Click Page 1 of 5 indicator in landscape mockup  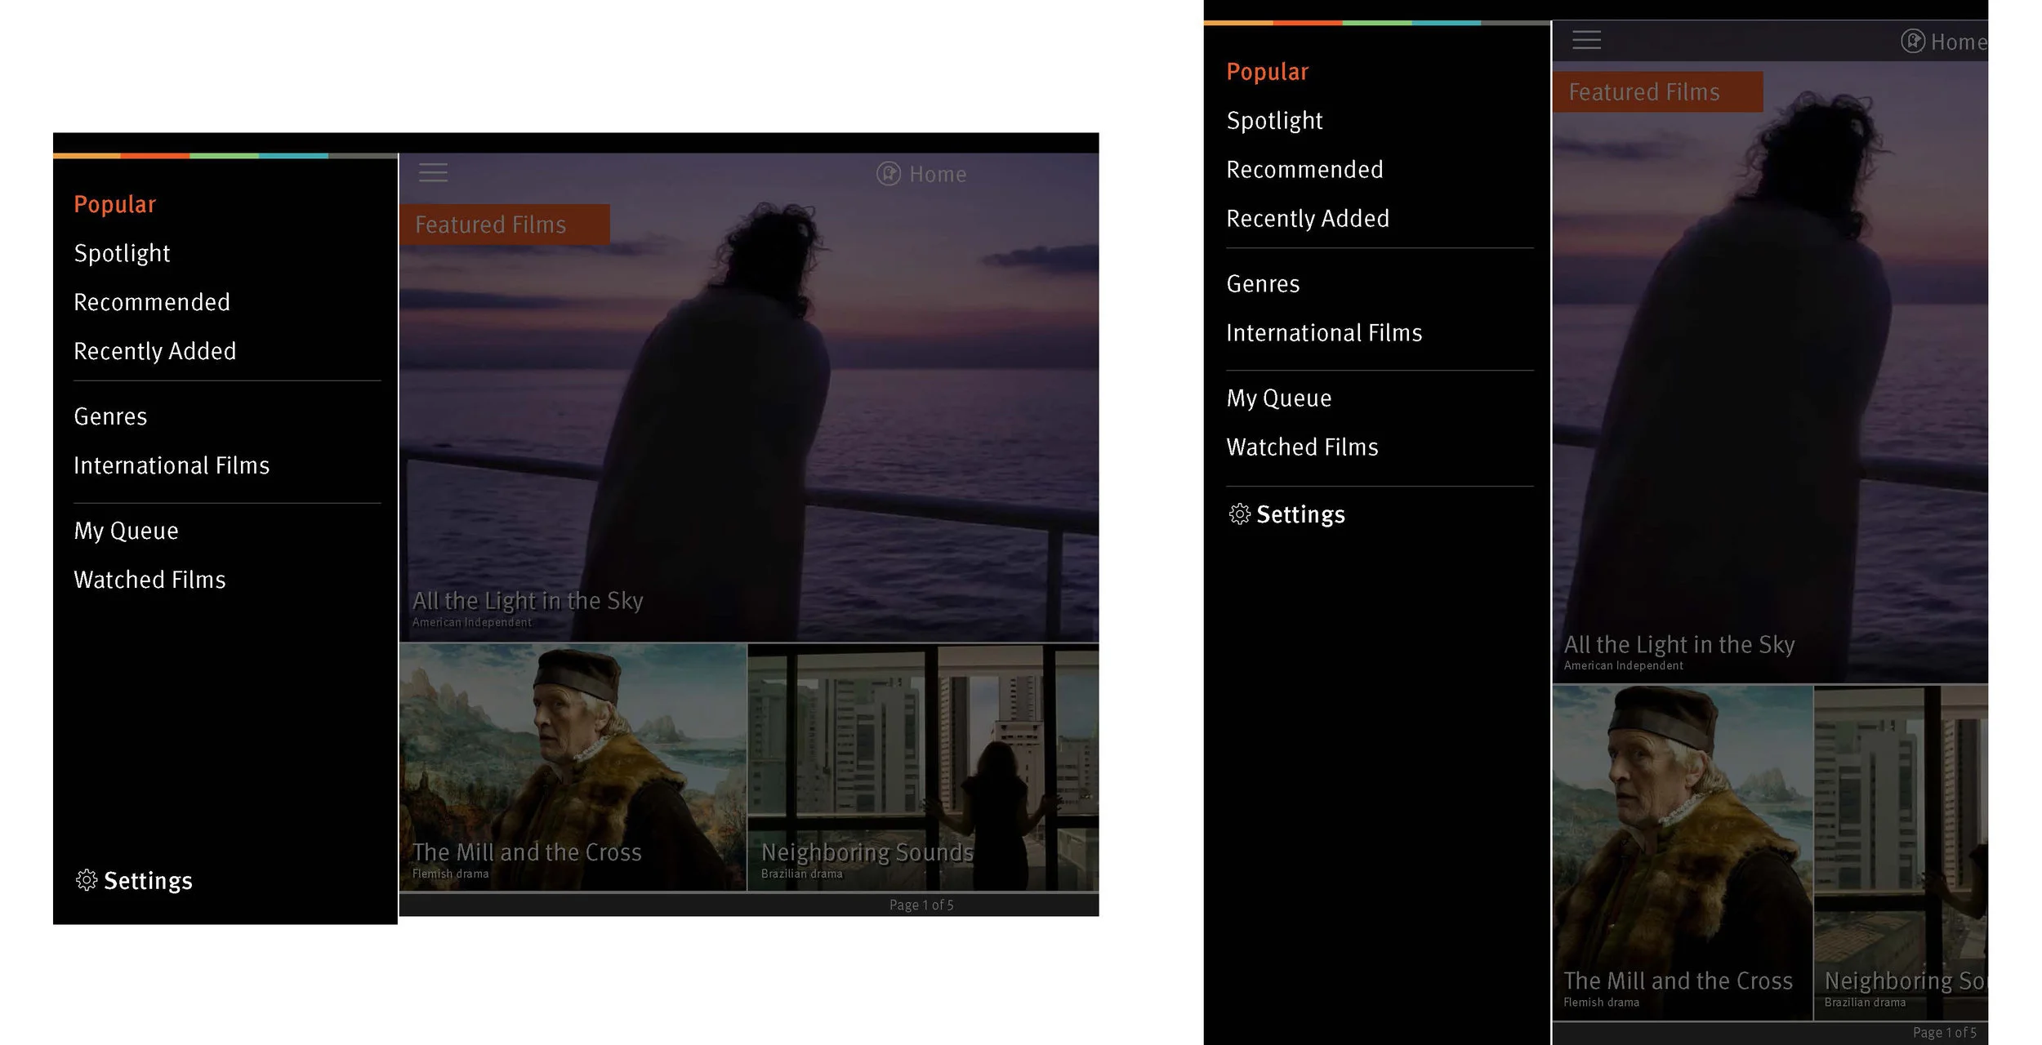(x=921, y=905)
